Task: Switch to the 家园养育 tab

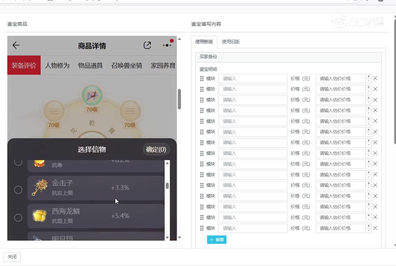Action: pyautogui.click(x=163, y=66)
